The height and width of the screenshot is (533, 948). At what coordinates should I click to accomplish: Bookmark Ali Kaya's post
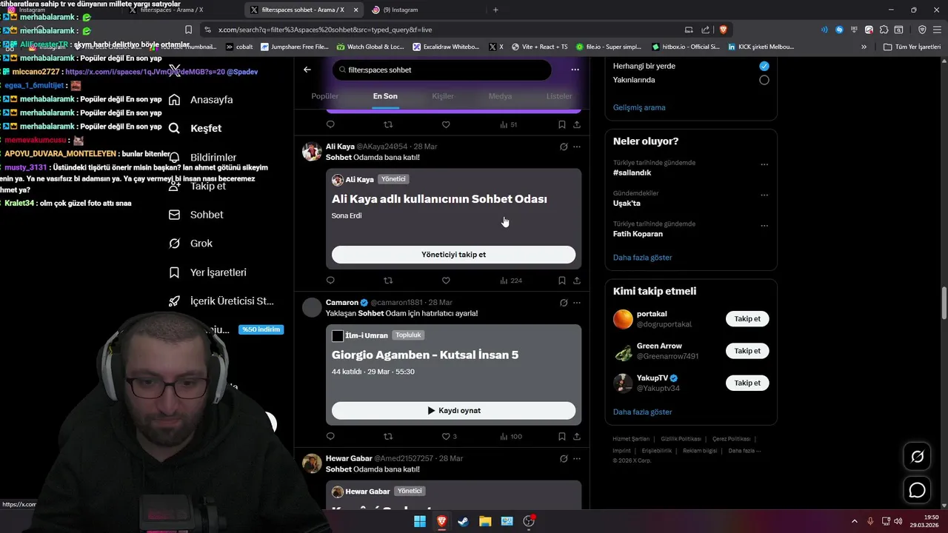(x=562, y=281)
